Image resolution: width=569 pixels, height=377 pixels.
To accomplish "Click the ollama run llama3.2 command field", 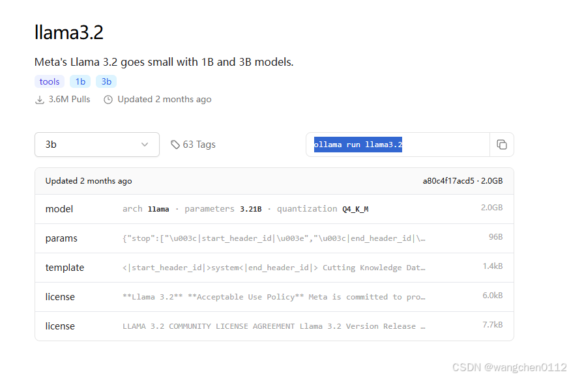I will [398, 145].
